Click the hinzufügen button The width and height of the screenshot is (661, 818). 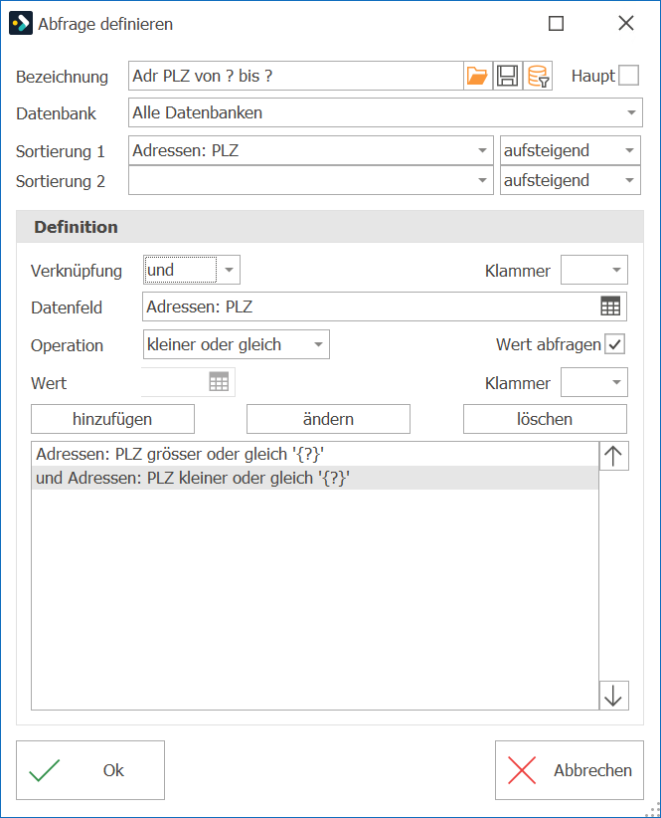[112, 419]
